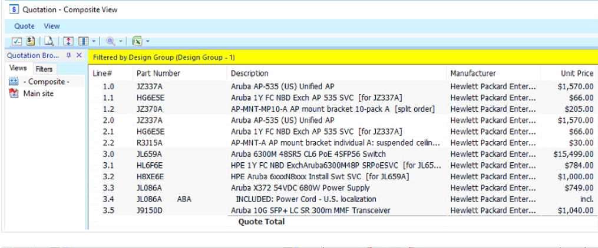Viewport: 598px width, 248px height.
Task: Click the column layout icon in toolbar
Action: 83,41
